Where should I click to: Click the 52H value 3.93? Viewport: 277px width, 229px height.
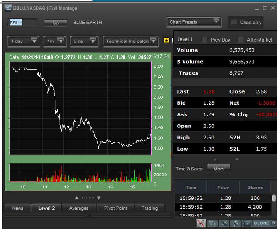pyautogui.click(x=261, y=138)
